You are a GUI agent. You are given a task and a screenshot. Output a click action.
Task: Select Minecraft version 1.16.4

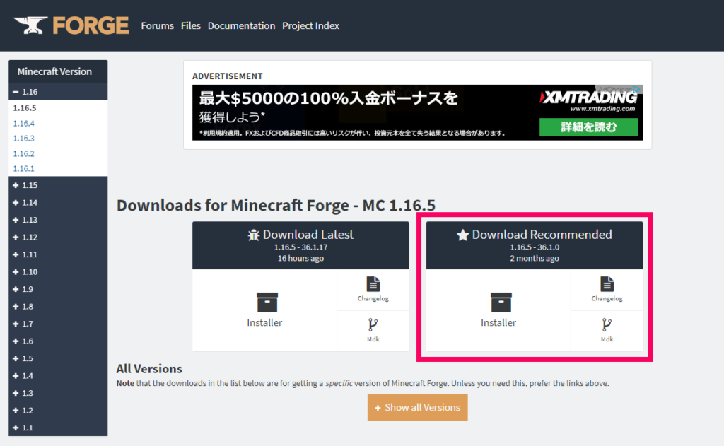(23, 123)
